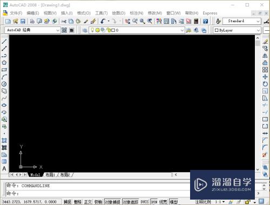Viewport: 270px width, 205px height.
Task: Open the 绘图(D) menu
Action: pos(119,13)
